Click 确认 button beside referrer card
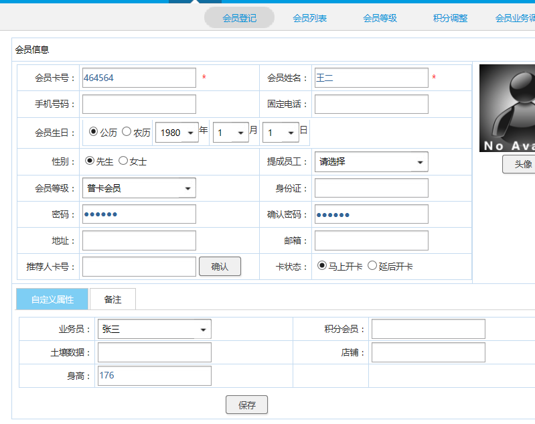The width and height of the screenshot is (535, 424). [220, 267]
